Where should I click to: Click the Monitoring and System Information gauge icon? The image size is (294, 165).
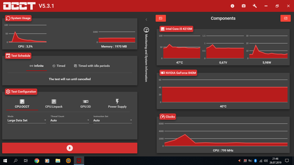point(146,30)
